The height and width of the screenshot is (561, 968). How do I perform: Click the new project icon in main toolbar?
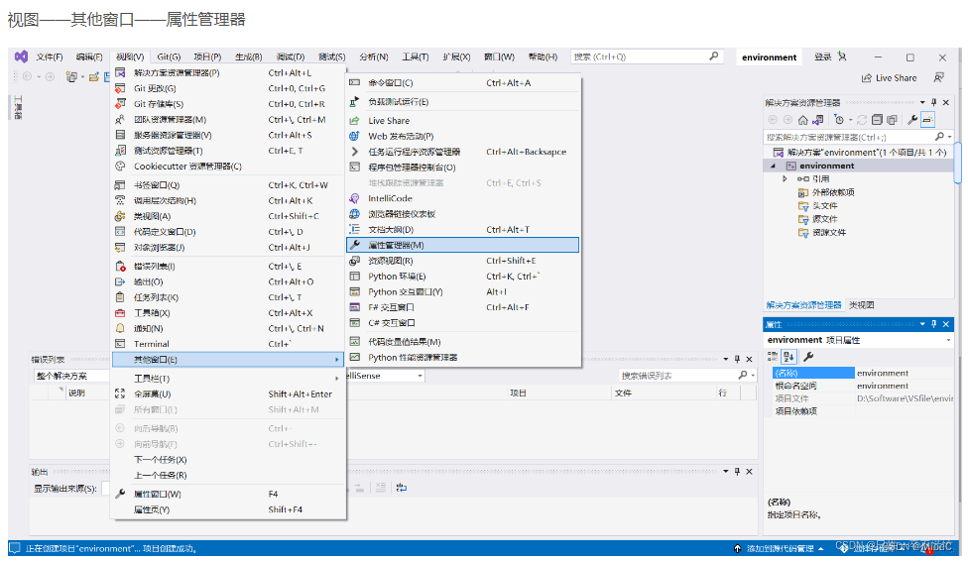72,77
